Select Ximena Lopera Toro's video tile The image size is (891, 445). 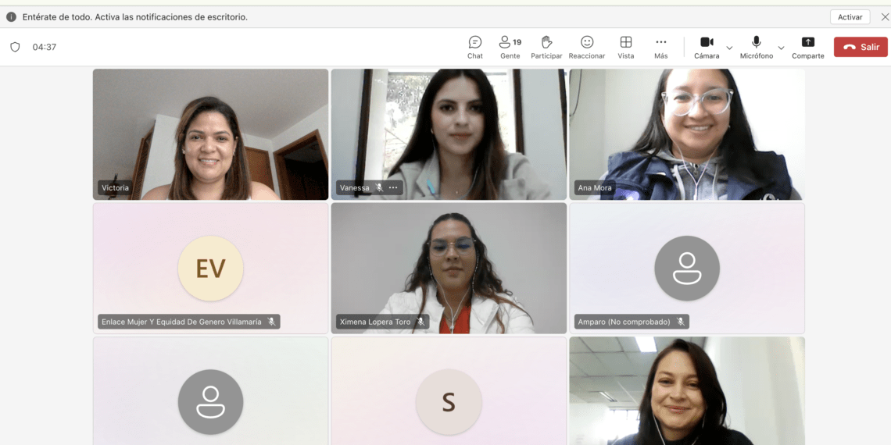[x=449, y=269]
